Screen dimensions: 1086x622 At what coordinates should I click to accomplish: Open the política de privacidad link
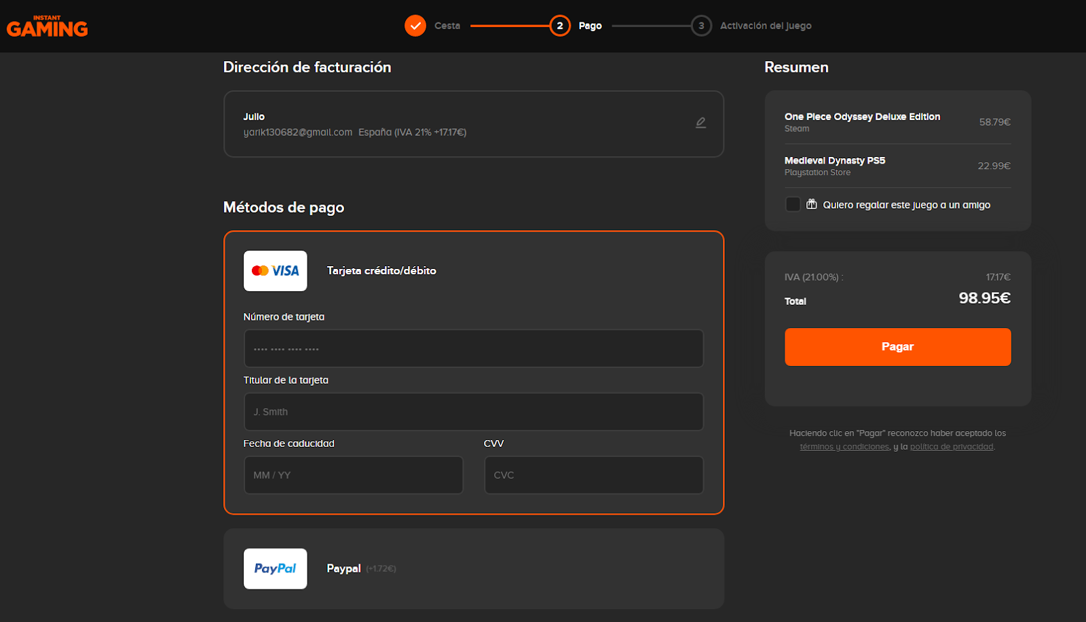coord(952,447)
